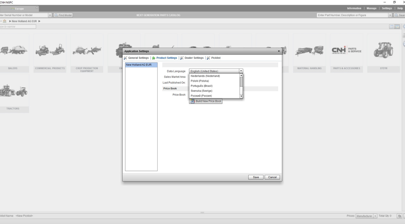The height and width of the screenshot is (224, 405).
Task: Expand the part number search dropdown
Action: tap(390, 15)
